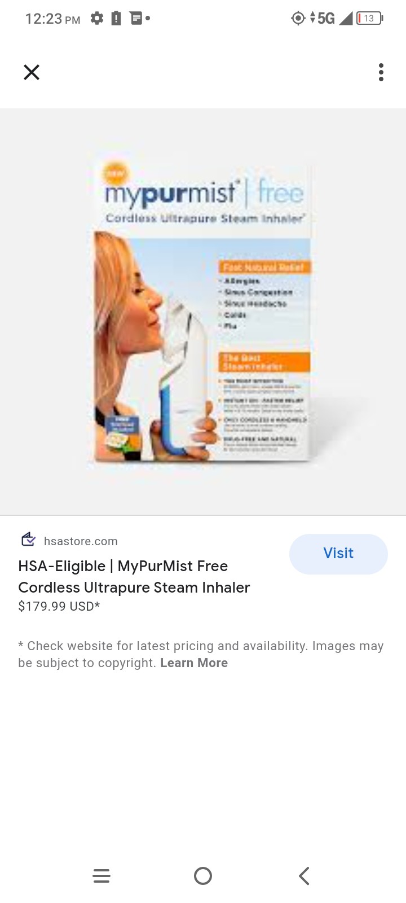Tap the location target status icon
The width and height of the screenshot is (406, 903).
(298, 19)
